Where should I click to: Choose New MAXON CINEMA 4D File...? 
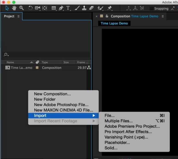[x=63, y=110]
